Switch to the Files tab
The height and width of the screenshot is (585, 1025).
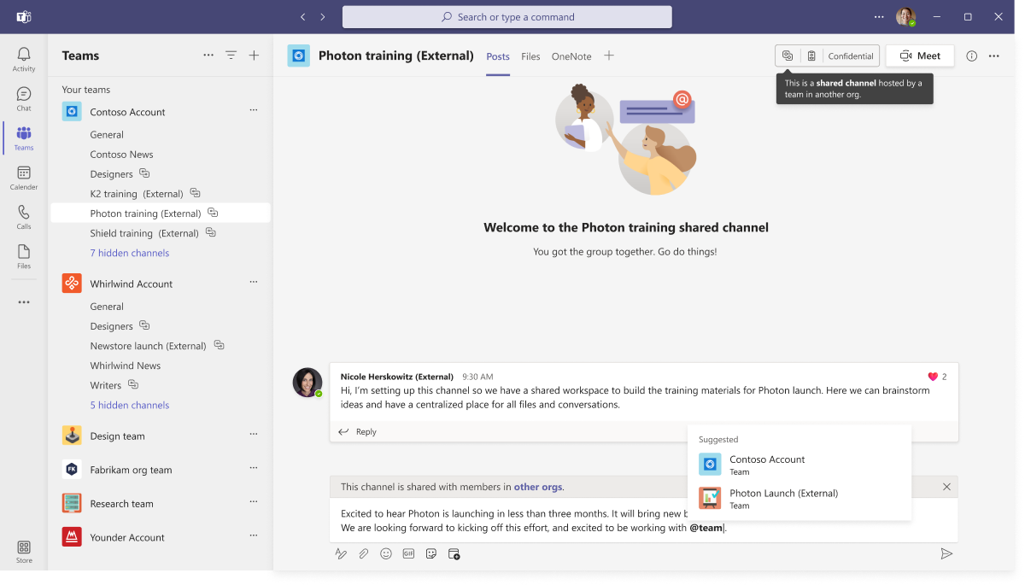coord(530,56)
